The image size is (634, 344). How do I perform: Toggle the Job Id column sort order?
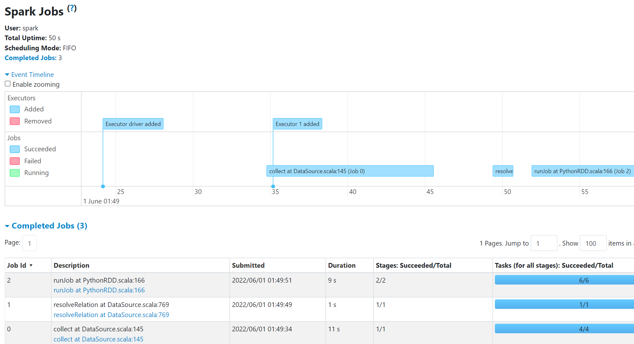20,265
